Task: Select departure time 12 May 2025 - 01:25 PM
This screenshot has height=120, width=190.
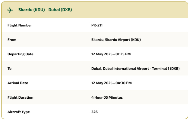Action: point(111,54)
